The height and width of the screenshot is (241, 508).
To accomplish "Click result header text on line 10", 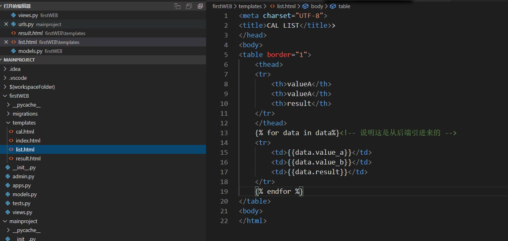I will click(x=299, y=103).
